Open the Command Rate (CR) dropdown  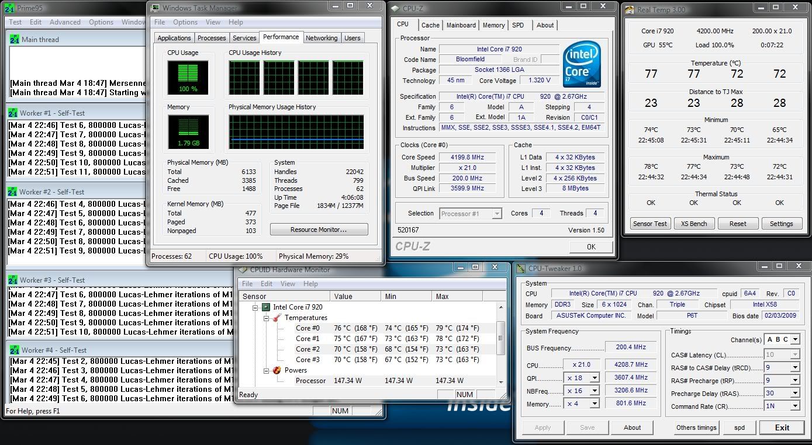tap(795, 406)
